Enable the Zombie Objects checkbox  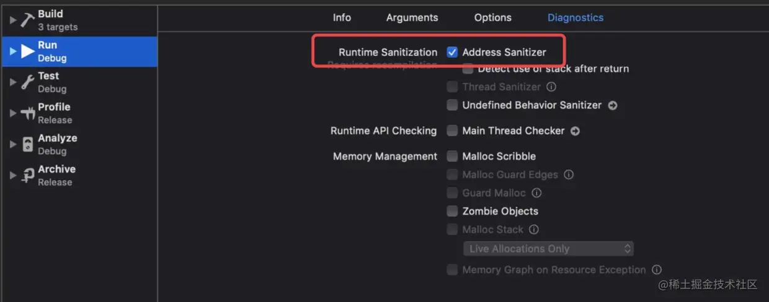tap(452, 211)
